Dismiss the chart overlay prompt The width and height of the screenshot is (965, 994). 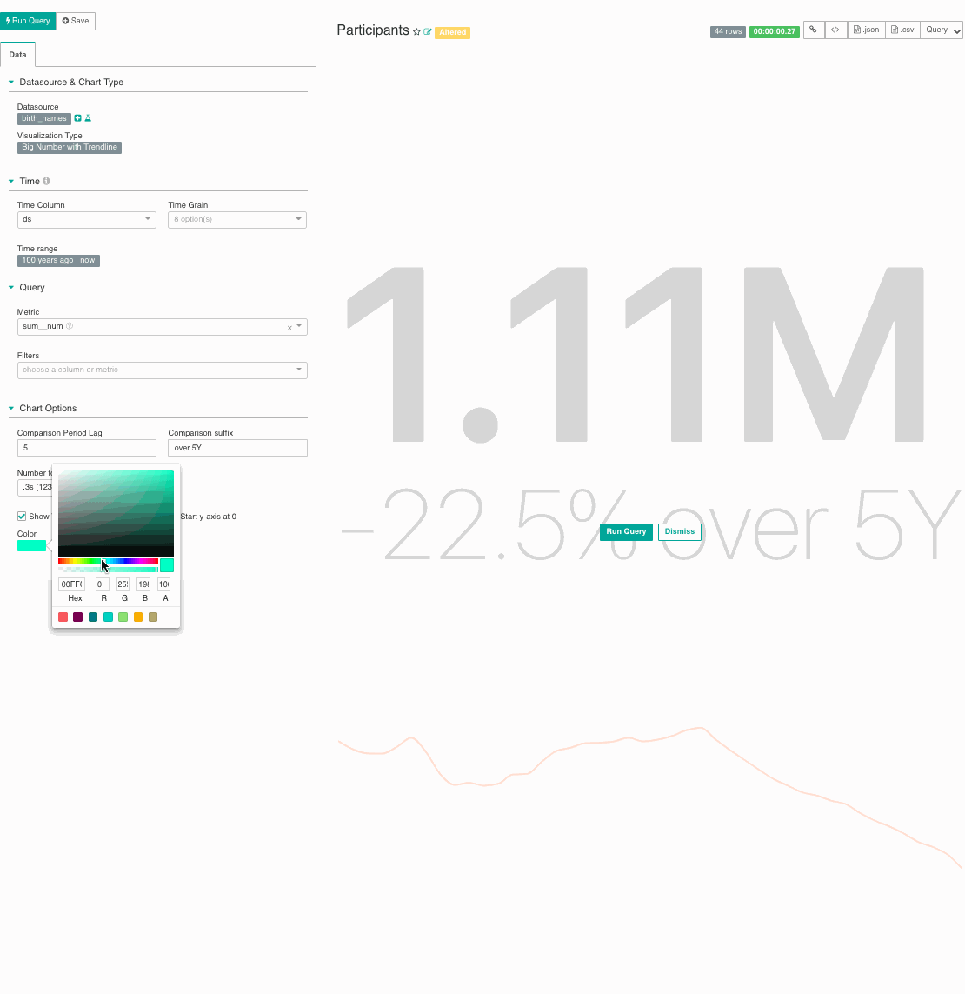coord(680,532)
